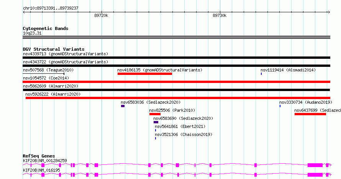Open the KIF20B|NM_001284259 transcript label
341x179 pixels.
point(45,161)
